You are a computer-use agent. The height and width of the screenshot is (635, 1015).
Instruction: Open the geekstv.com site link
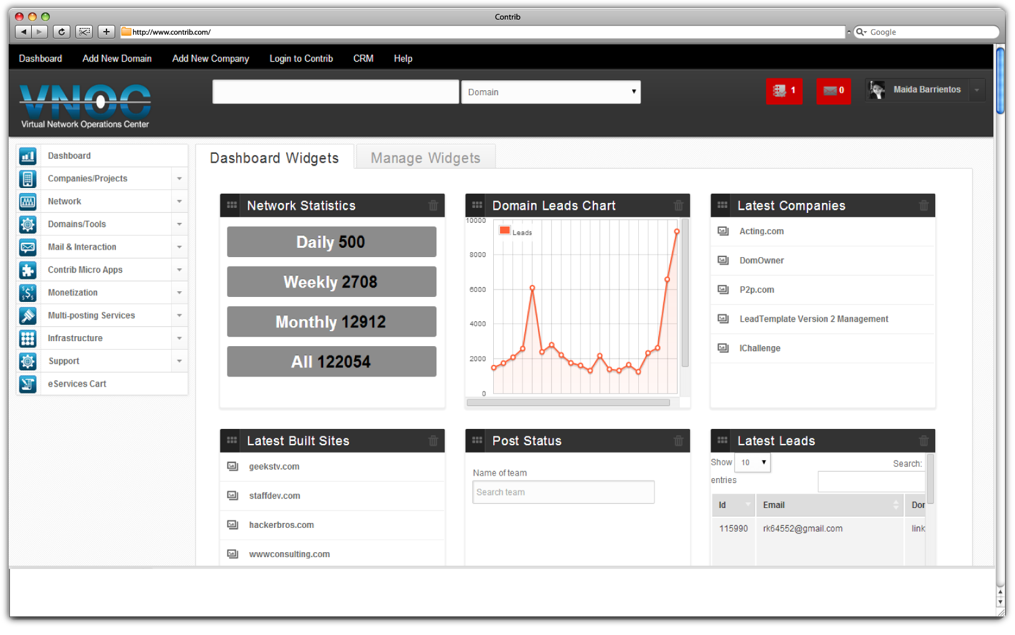click(x=274, y=466)
